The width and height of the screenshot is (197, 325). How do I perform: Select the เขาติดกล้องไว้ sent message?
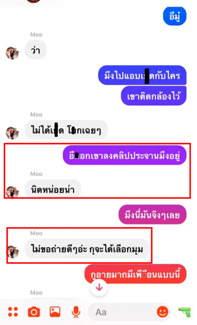(x=154, y=96)
